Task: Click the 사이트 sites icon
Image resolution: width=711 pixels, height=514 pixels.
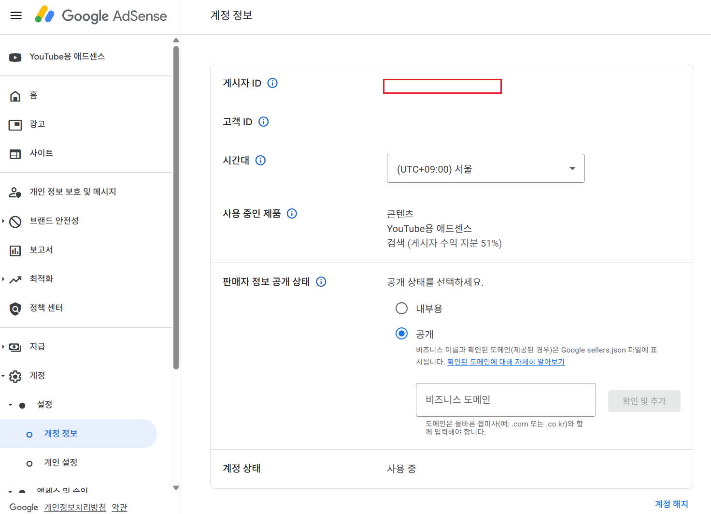Action: [15, 154]
